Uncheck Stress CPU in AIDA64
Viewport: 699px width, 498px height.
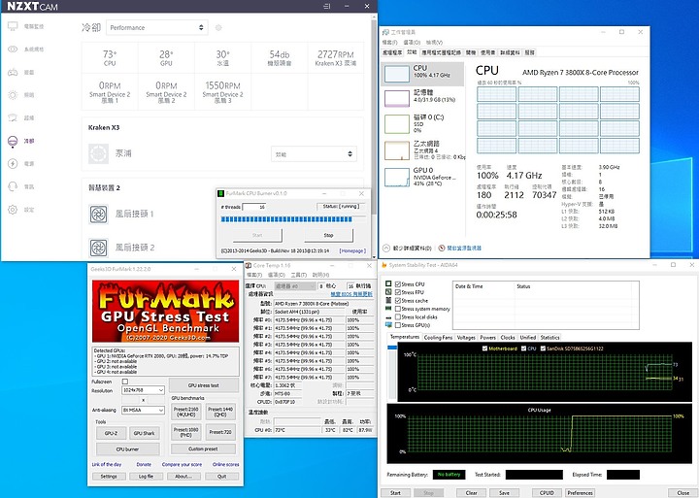398,284
